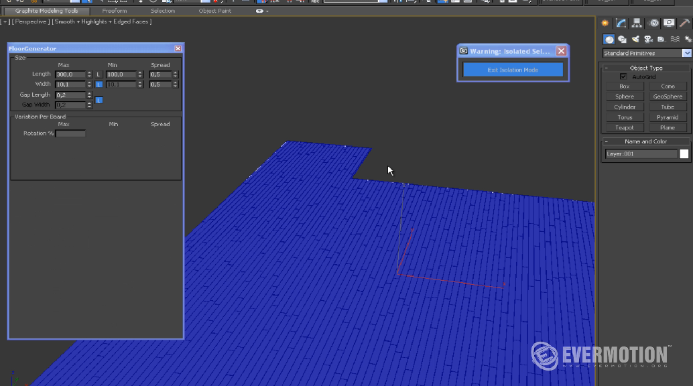Open the object color swatch

[684, 154]
